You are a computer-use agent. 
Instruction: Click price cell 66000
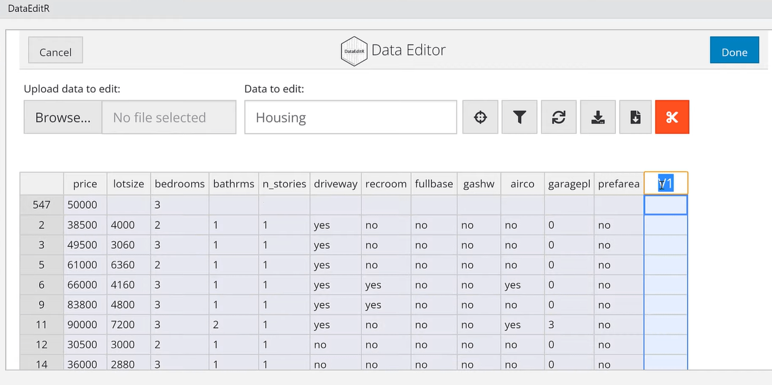[x=85, y=285]
